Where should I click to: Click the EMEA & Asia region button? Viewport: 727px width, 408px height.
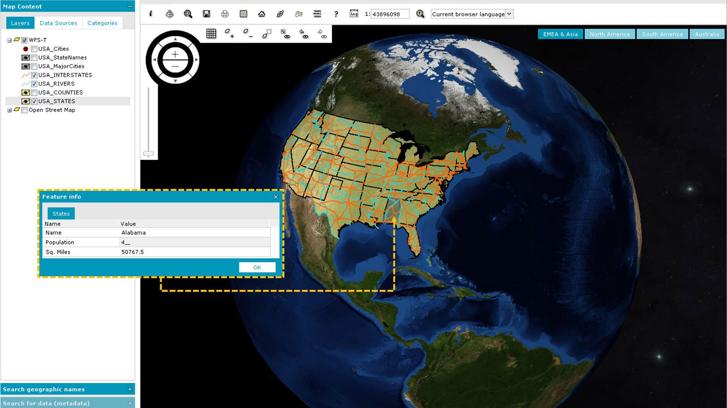click(560, 34)
